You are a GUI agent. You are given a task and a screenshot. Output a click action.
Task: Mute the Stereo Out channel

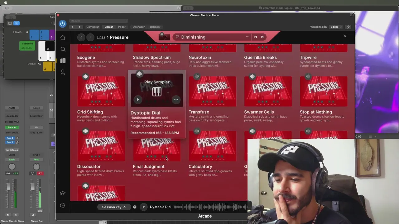click(x=32, y=215)
